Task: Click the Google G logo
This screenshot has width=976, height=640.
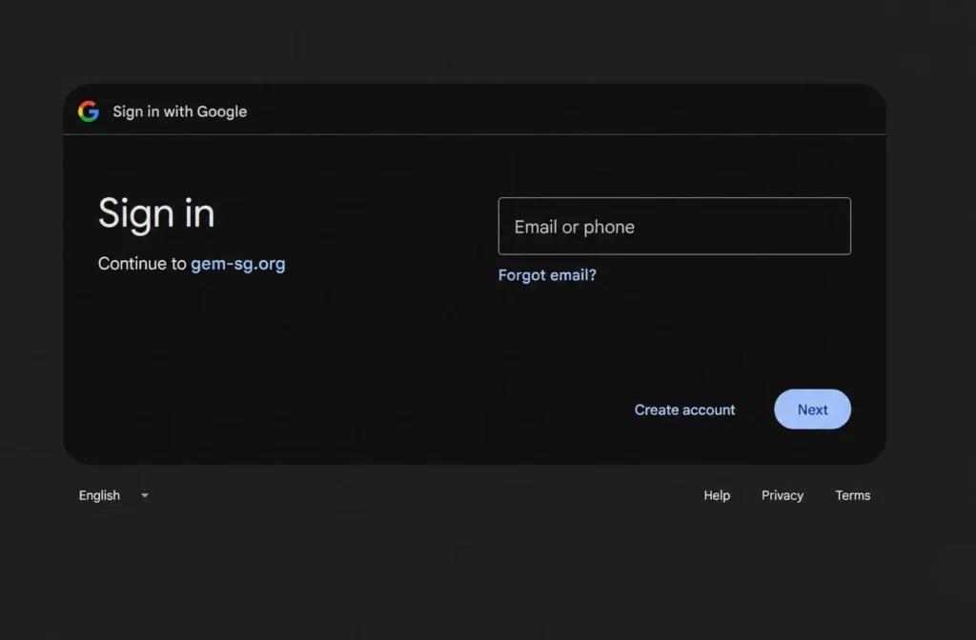Action: click(x=89, y=111)
